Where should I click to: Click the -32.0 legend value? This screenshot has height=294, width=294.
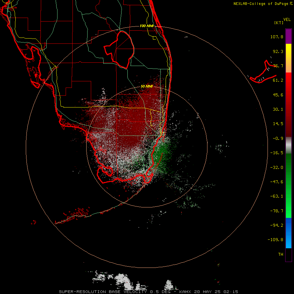277,168
